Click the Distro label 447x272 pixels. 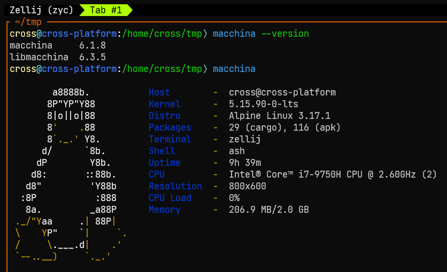click(165, 116)
